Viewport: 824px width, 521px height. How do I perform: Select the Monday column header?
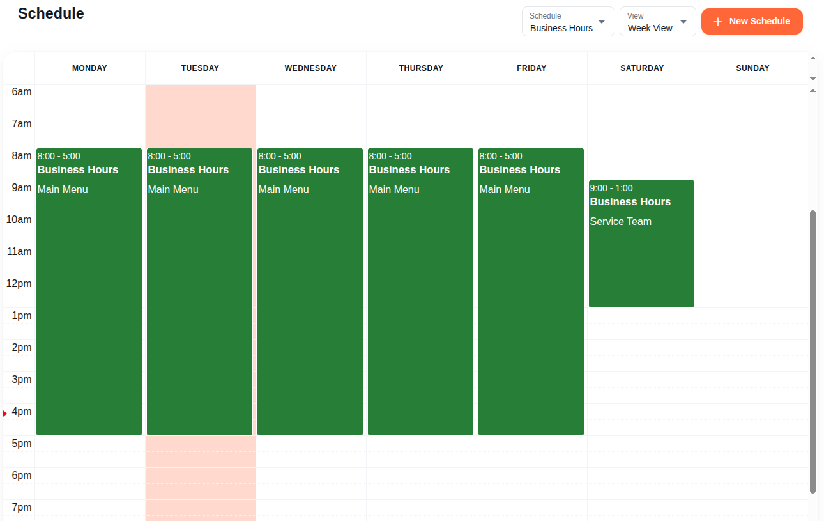(89, 68)
